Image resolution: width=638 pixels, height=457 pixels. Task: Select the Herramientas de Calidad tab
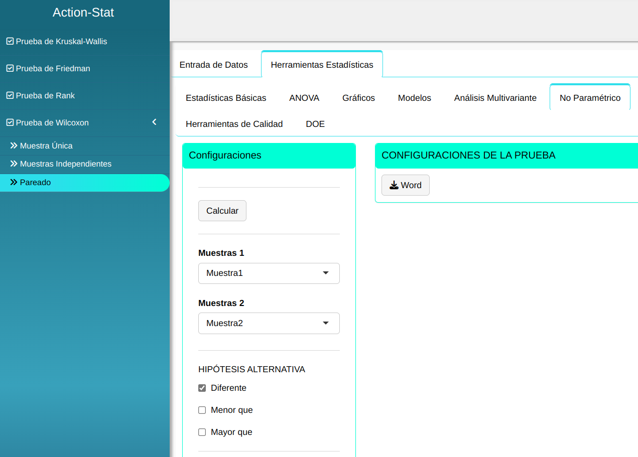[234, 124]
